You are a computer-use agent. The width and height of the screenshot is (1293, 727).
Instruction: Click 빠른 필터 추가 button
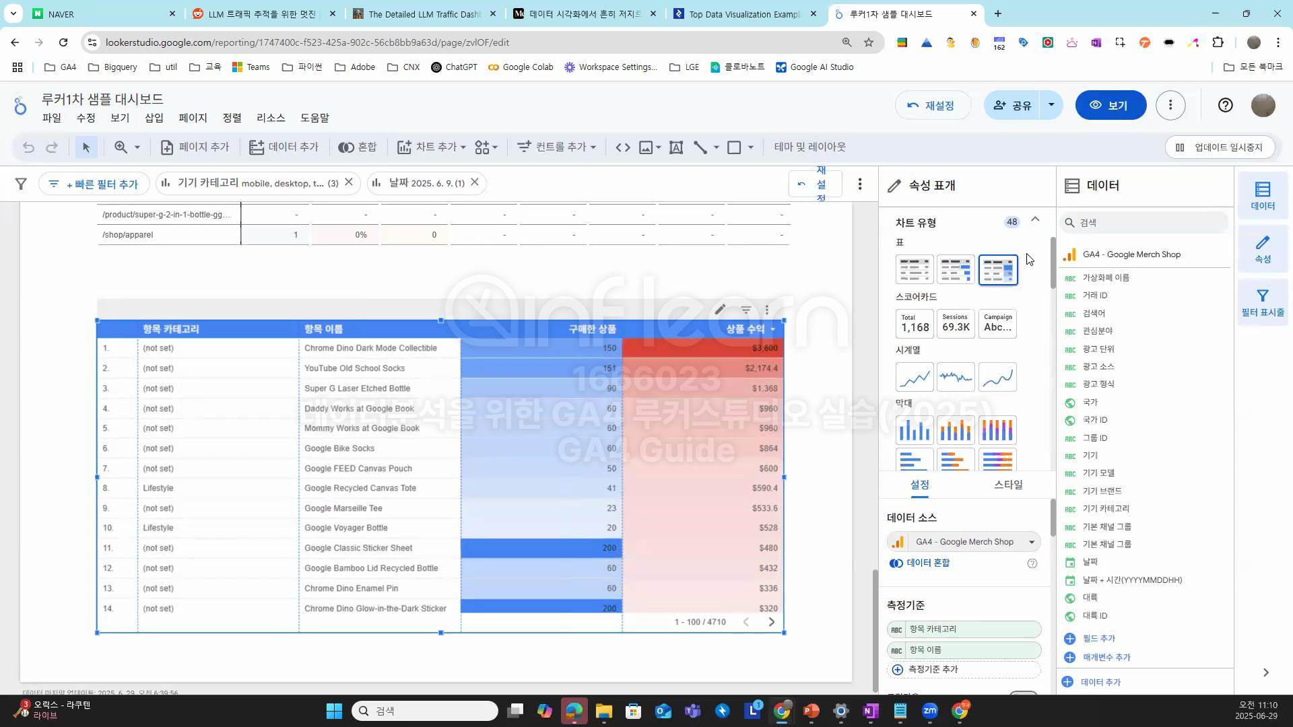[94, 184]
